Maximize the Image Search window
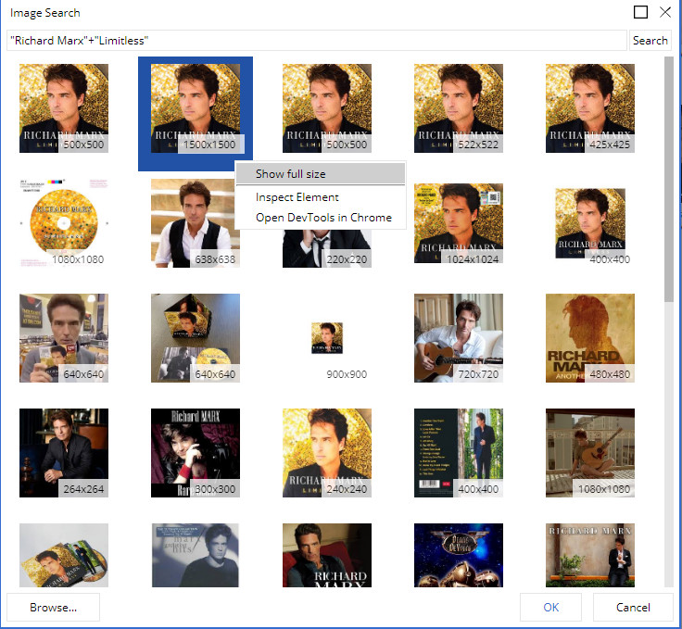 pos(640,13)
